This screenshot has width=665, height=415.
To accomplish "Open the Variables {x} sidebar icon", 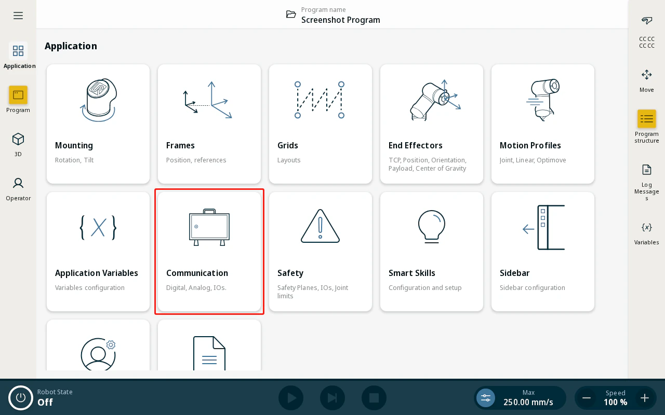I will (647, 227).
